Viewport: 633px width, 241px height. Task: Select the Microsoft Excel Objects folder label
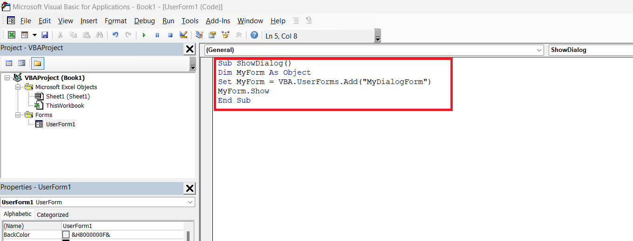click(x=66, y=87)
